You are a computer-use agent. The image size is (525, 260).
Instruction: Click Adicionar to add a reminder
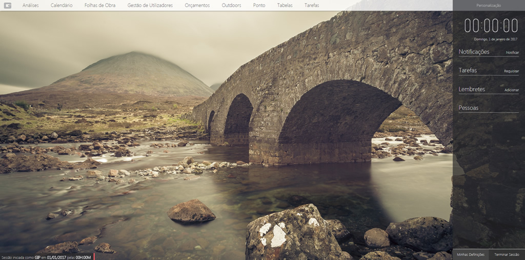tap(511, 90)
